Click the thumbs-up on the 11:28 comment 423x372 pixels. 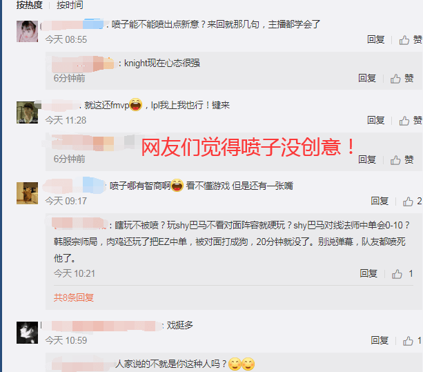411,121
